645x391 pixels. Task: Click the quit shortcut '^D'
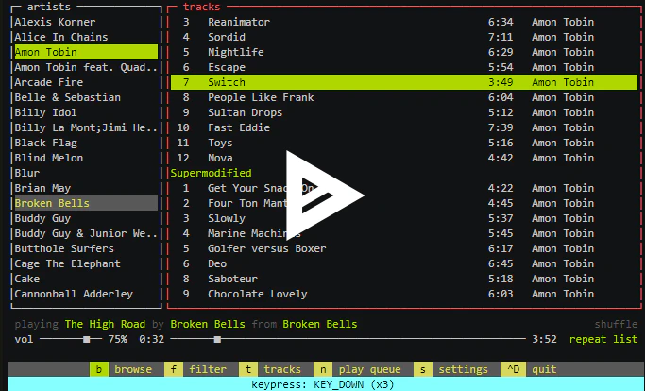pos(513,369)
